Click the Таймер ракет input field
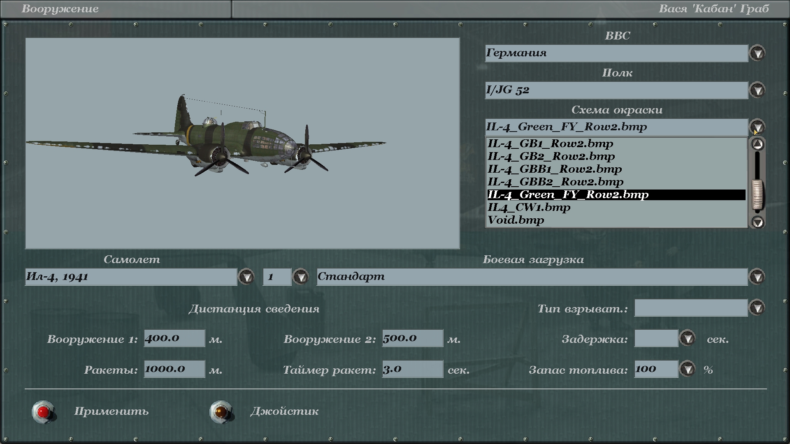Image resolution: width=790 pixels, height=444 pixels. pyautogui.click(x=412, y=369)
